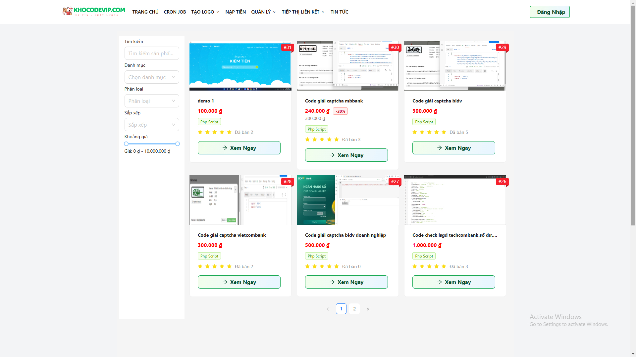The width and height of the screenshot is (636, 357).
Task: Click the #26 badge on techcombank product
Action: coord(502,181)
